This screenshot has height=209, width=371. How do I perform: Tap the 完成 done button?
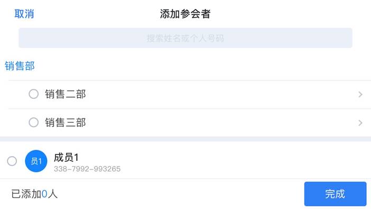(335, 194)
